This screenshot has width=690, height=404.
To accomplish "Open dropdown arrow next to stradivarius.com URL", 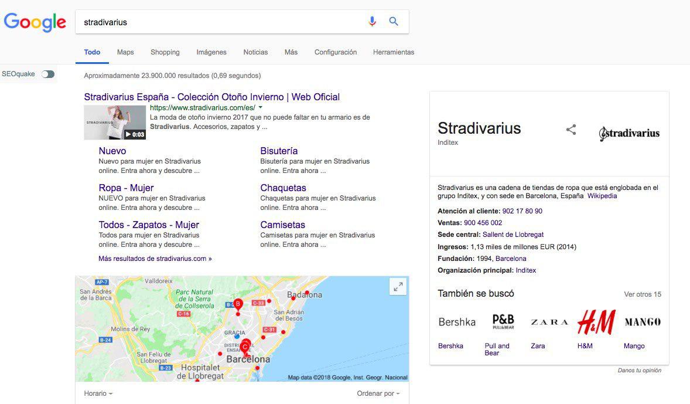I will tap(261, 107).
